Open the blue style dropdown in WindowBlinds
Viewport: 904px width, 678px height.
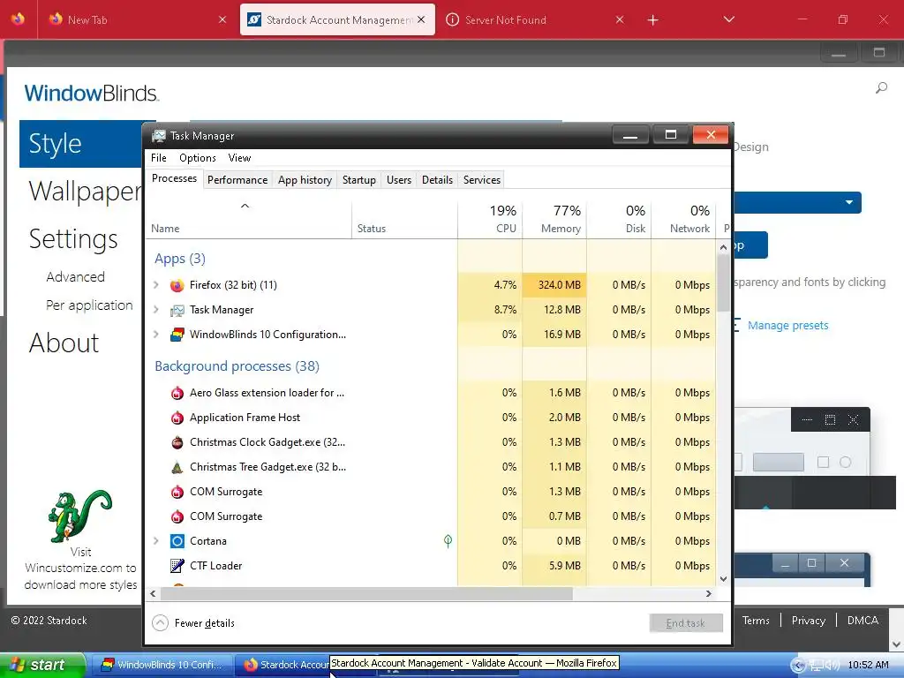point(797,202)
